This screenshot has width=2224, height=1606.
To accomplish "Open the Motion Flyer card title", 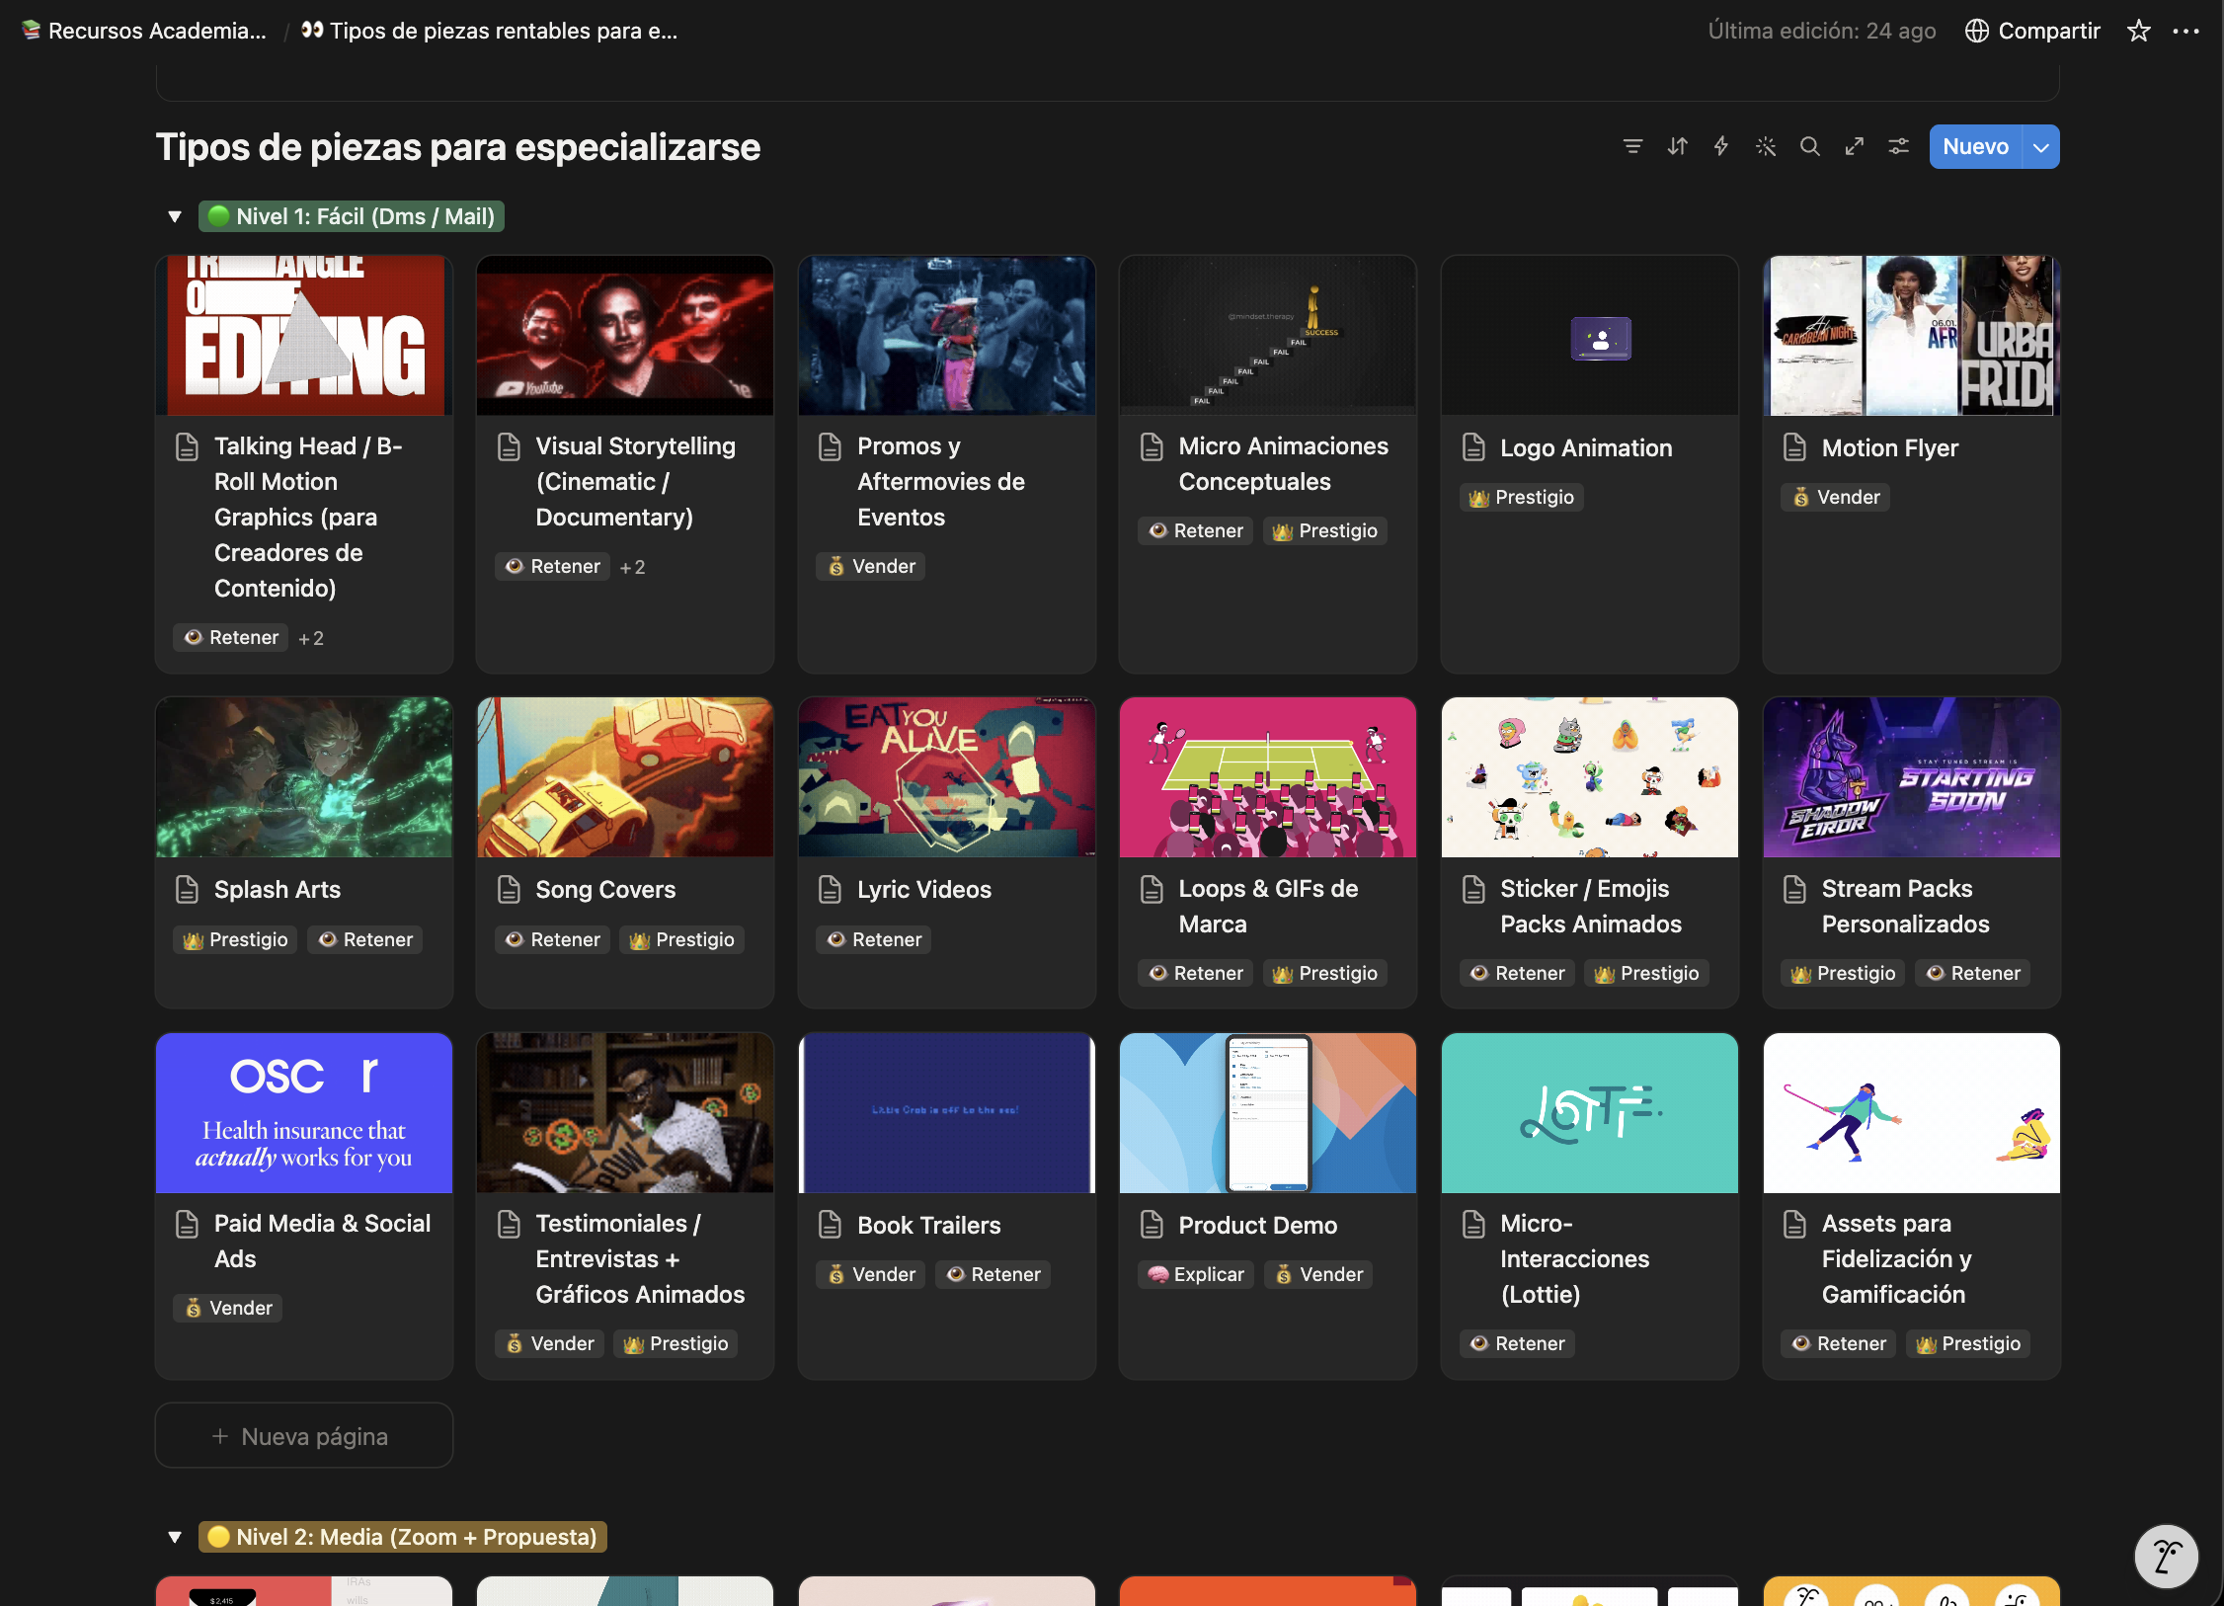I will [x=1889, y=447].
